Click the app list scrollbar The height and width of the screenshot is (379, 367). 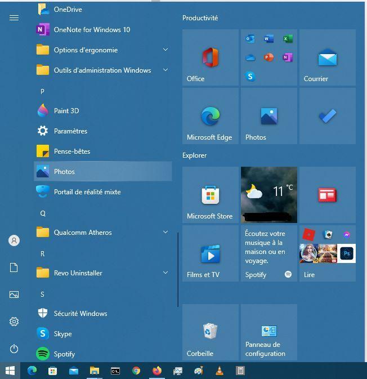click(178, 270)
